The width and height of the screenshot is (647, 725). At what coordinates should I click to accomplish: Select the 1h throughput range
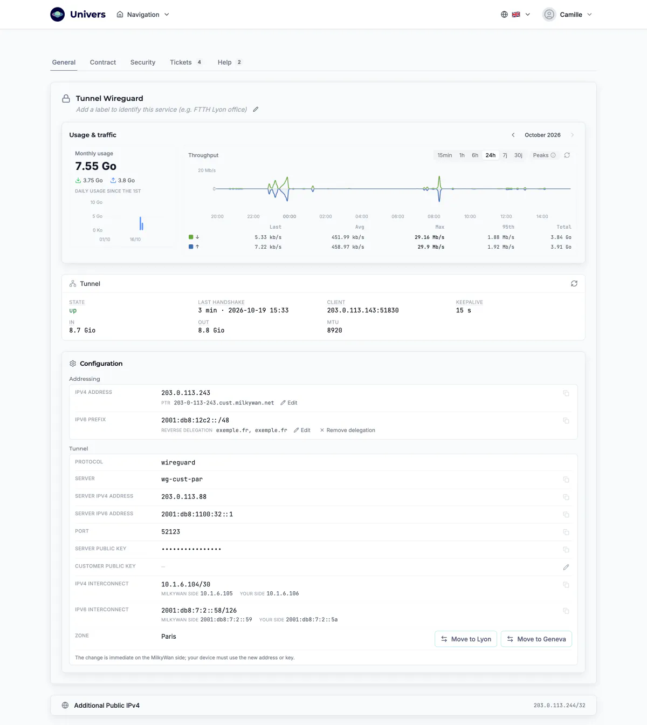click(x=462, y=155)
